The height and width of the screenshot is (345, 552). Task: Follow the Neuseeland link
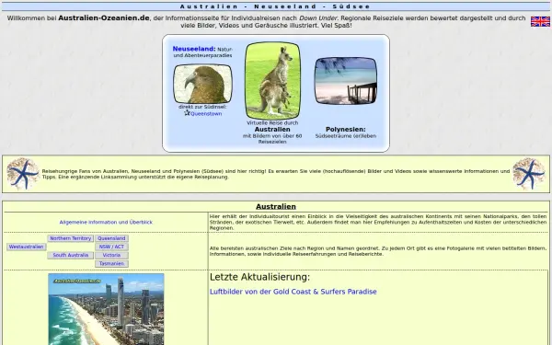[193, 49]
